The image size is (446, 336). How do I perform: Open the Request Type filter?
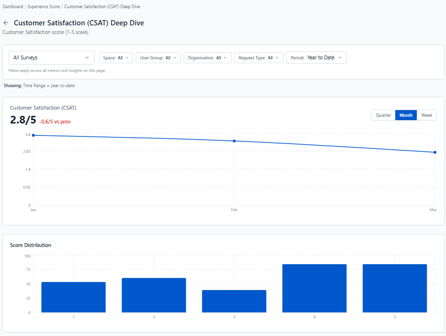point(258,58)
